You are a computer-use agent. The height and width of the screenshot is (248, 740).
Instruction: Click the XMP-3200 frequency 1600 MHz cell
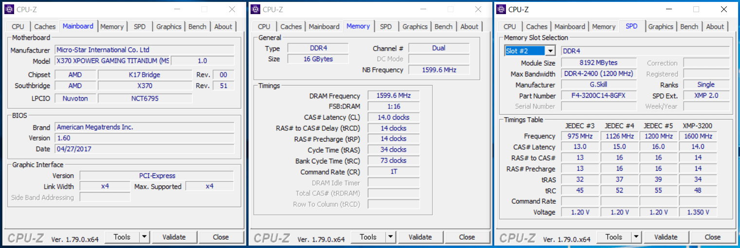coord(698,136)
